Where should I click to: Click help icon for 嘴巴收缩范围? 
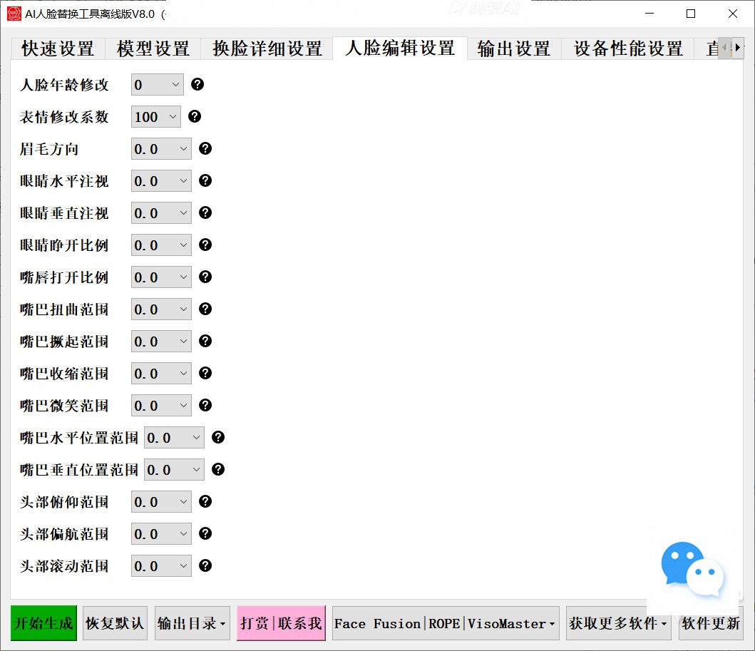tap(205, 373)
